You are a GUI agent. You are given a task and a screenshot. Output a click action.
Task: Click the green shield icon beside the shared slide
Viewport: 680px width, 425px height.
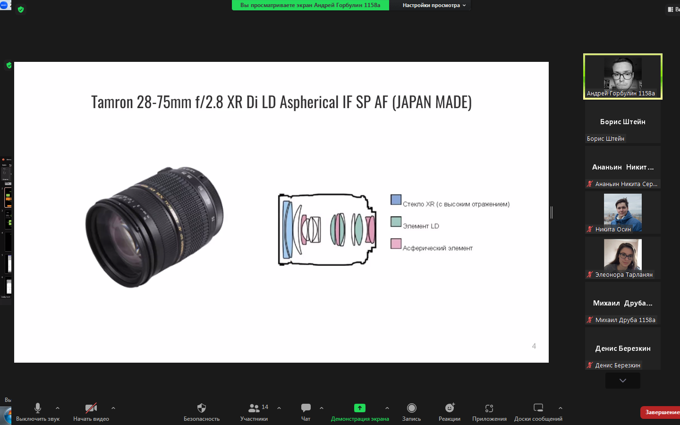click(9, 65)
